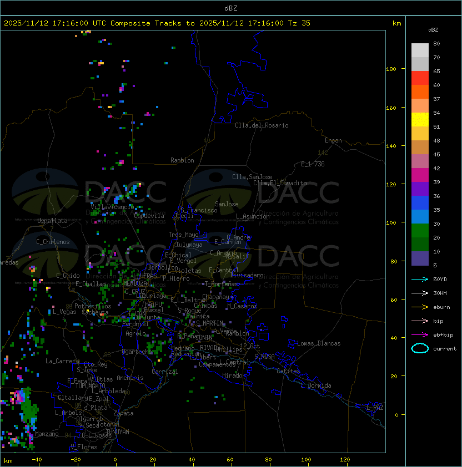Click the Catitas map label

click(x=288, y=371)
